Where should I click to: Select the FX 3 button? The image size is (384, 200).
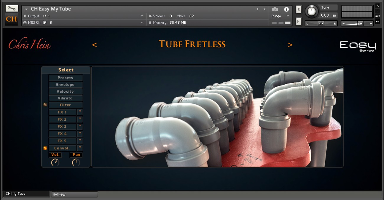(x=62, y=127)
